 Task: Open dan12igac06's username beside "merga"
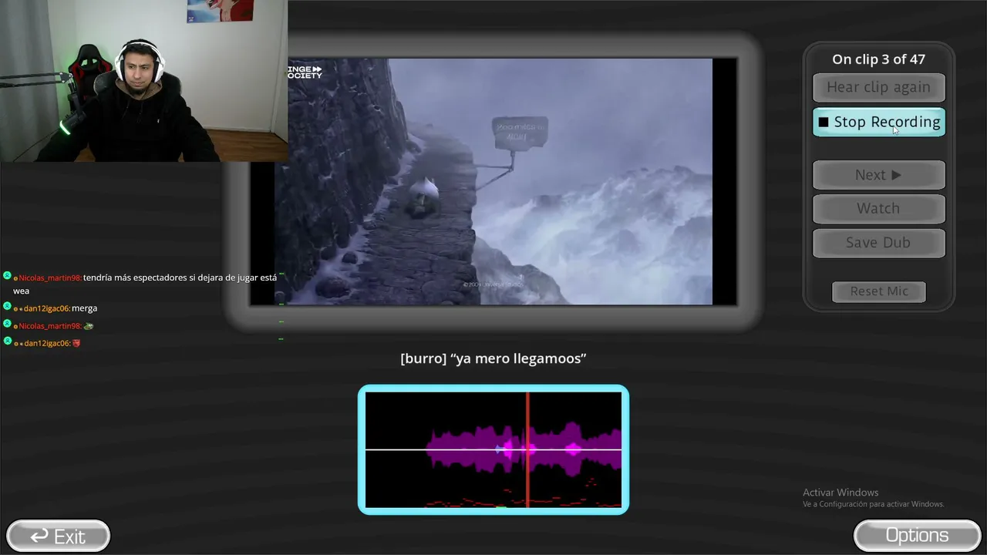47,308
